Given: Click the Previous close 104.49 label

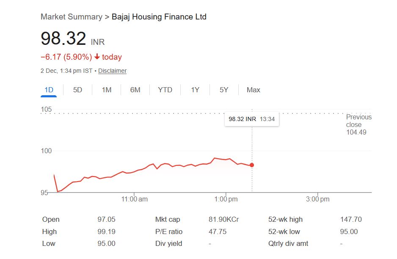Looking at the screenshot, I should pyautogui.click(x=358, y=124).
